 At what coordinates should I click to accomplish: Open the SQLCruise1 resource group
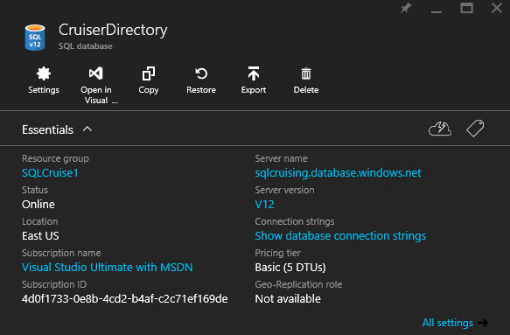(50, 172)
